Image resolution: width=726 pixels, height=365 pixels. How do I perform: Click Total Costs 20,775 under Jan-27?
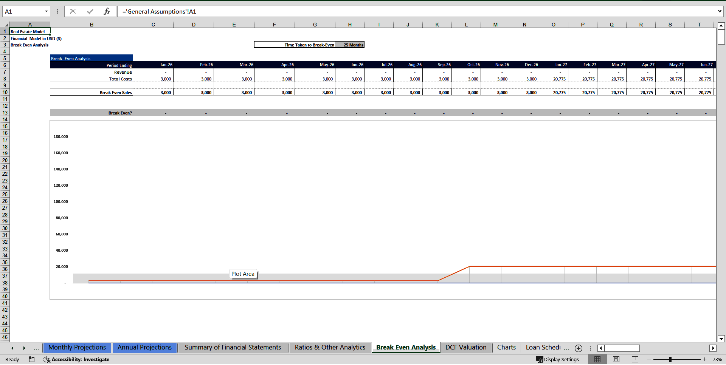pyautogui.click(x=554, y=79)
